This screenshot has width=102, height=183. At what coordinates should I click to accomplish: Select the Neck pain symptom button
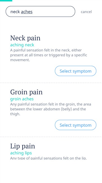pyautogui.click(x=76, y=71)
